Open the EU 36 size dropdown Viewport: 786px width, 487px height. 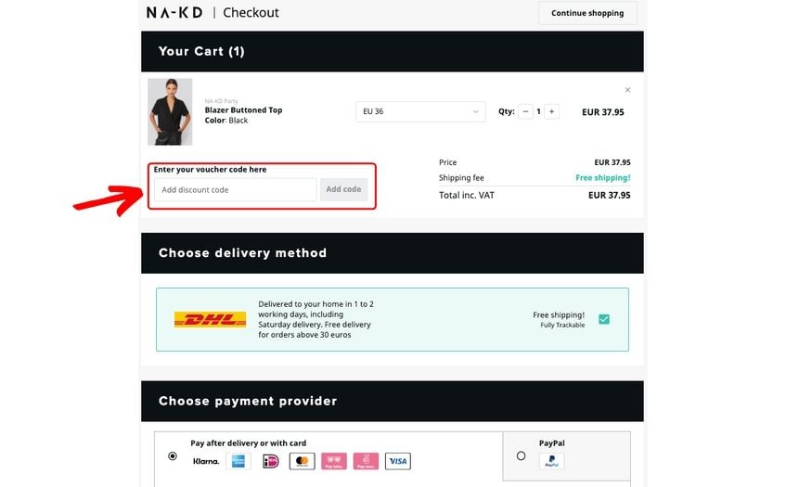point(420,111)
